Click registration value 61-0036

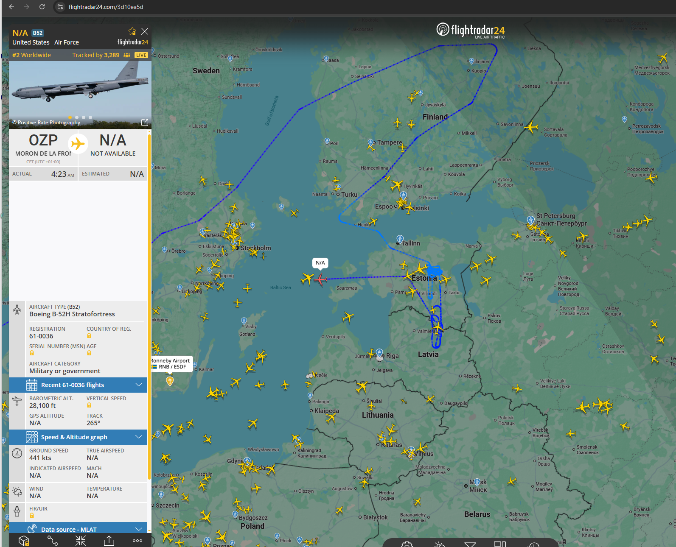point(41,336)
